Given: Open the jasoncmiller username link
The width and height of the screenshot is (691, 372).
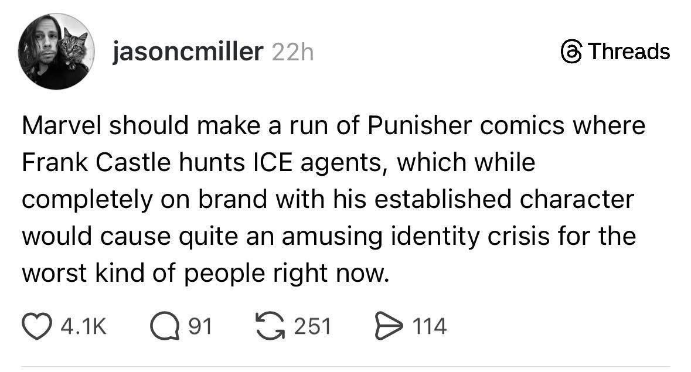Looking at the screenshot, I should coord(187,53).
